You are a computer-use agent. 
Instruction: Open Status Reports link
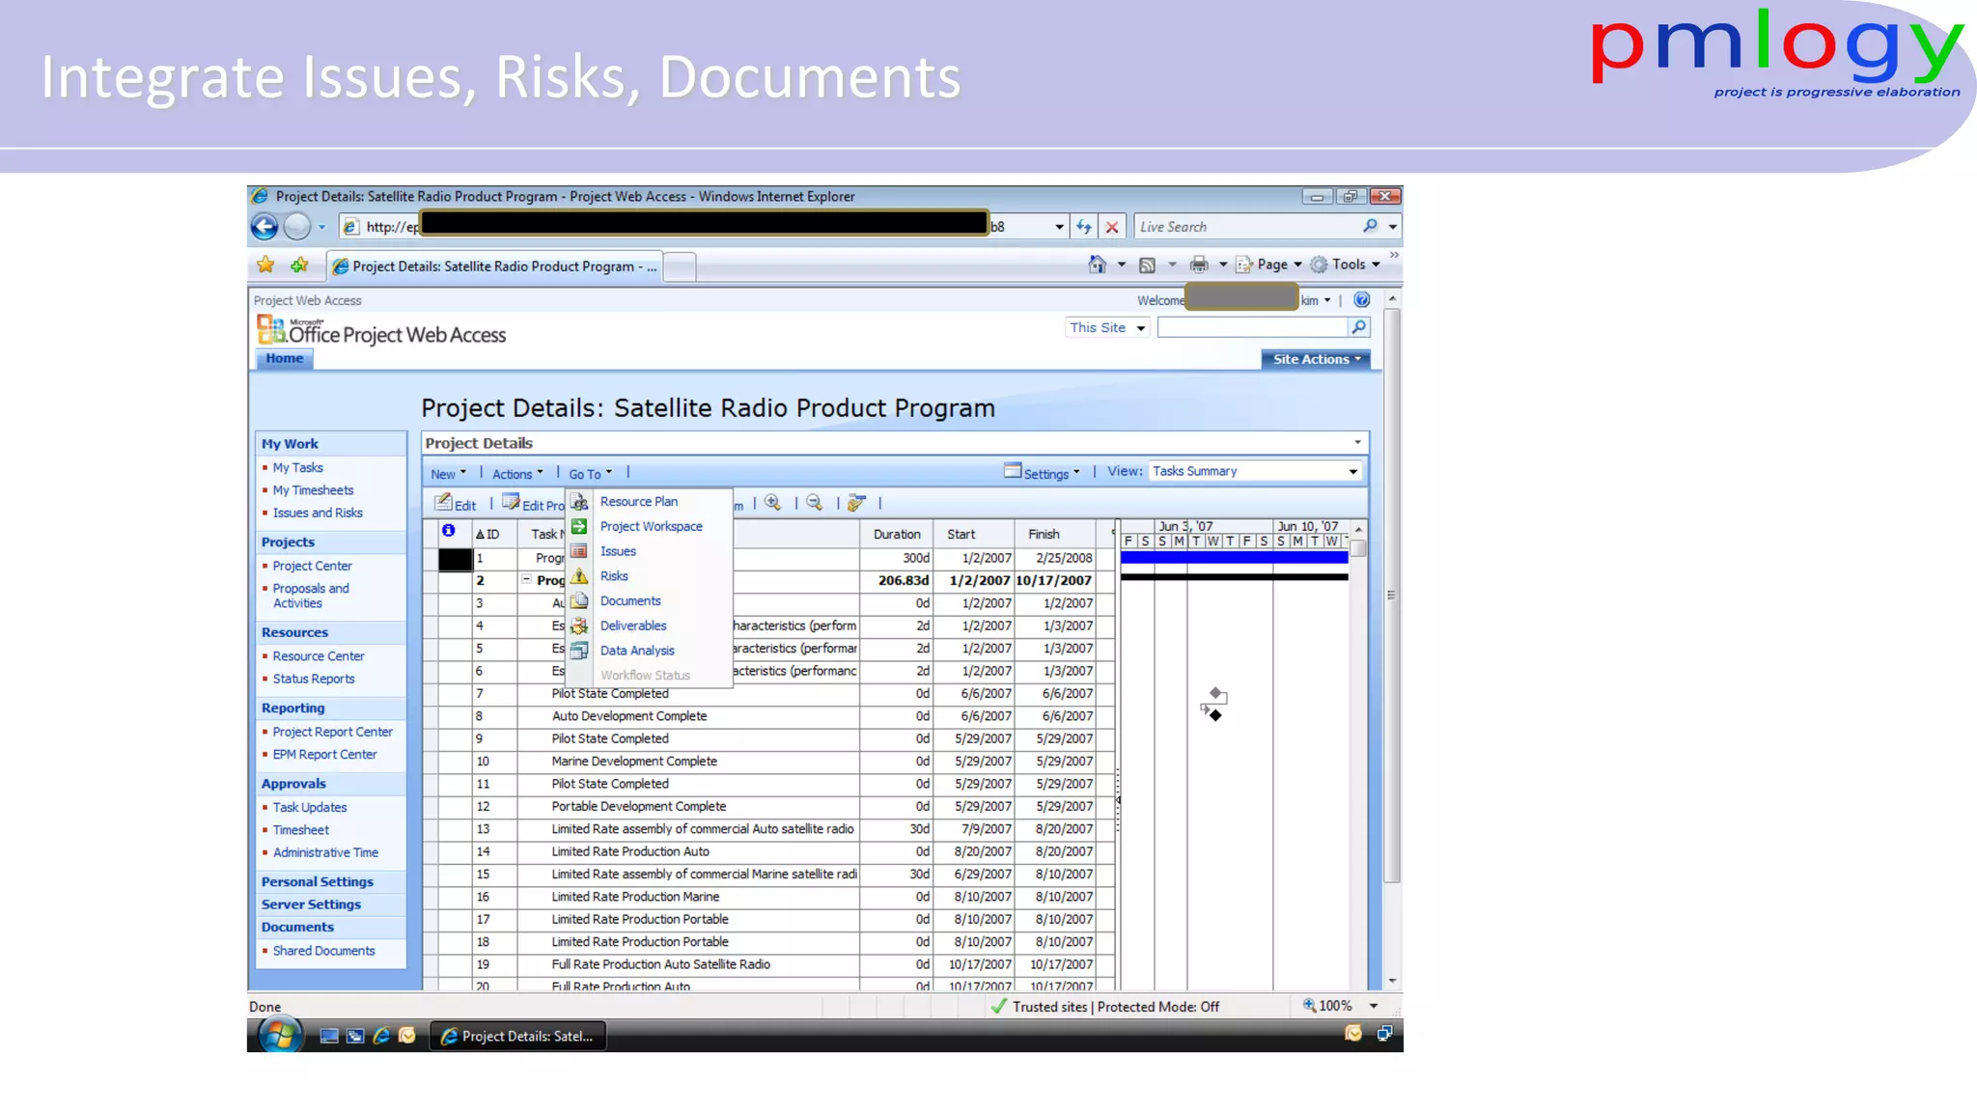click(x=314, y=680)
